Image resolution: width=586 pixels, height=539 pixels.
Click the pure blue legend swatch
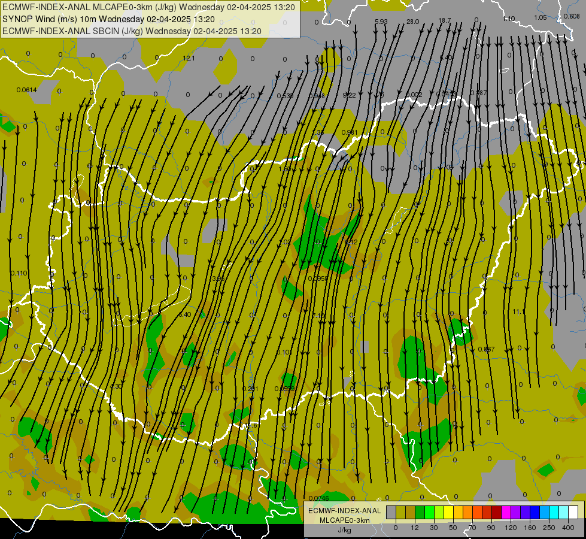click(x=535, y=513)
